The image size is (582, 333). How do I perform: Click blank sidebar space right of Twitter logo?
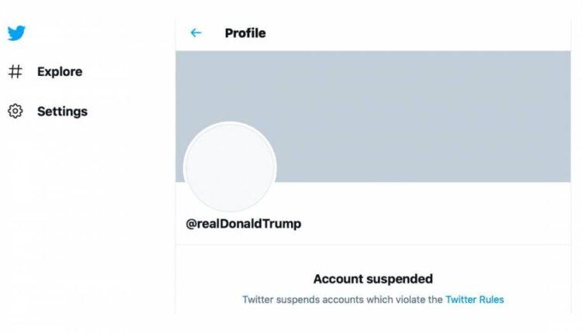tap(93, 33)
